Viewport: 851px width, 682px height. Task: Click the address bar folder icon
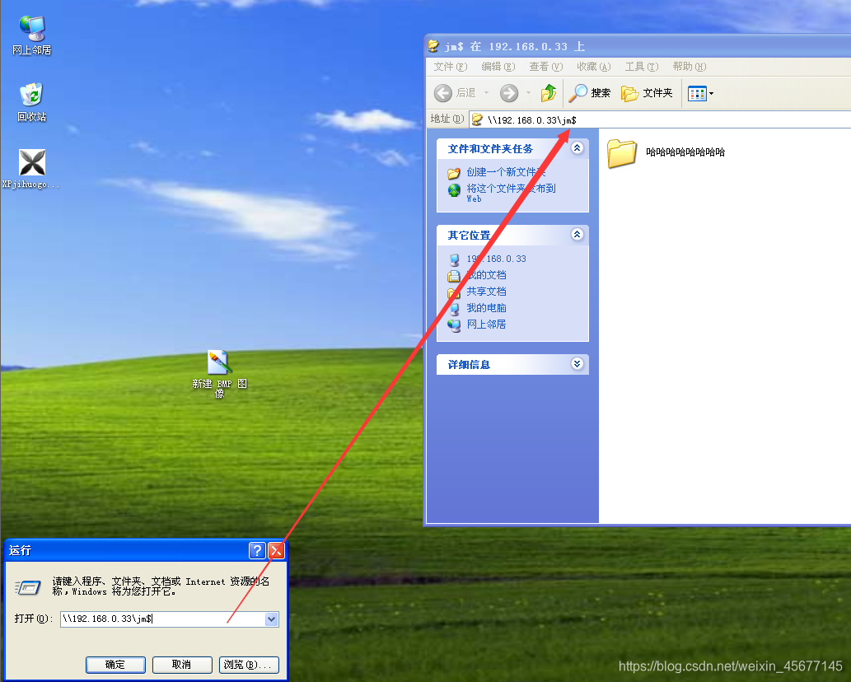click(x=477, y=120)
